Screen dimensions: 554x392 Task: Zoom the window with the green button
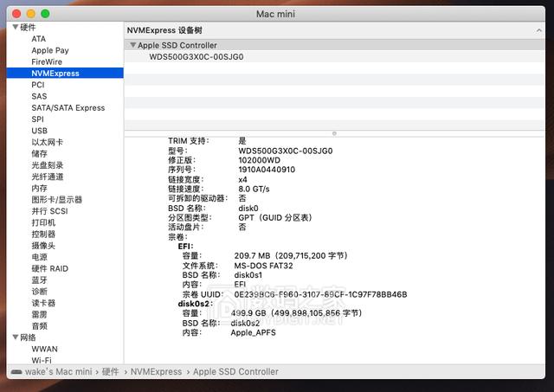[45, 14]
